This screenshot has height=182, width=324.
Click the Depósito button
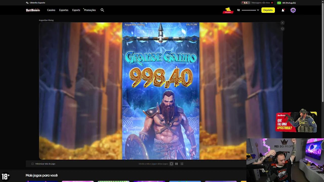click(268, 10)
